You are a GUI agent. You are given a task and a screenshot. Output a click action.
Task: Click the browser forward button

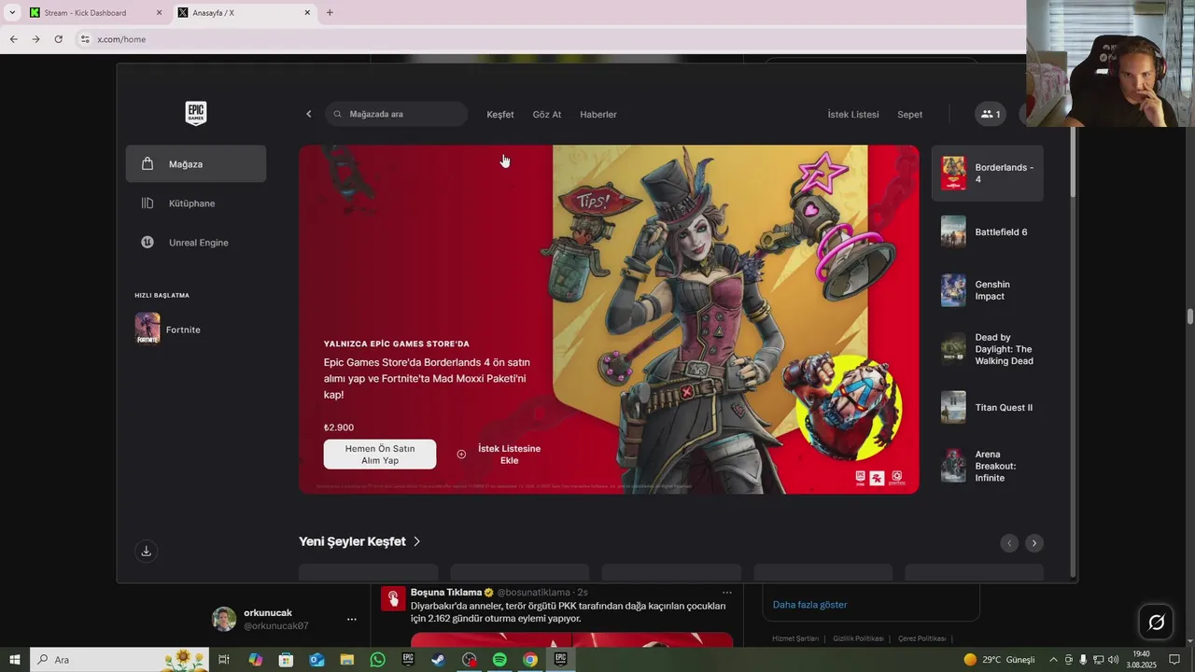pos(35,39)
